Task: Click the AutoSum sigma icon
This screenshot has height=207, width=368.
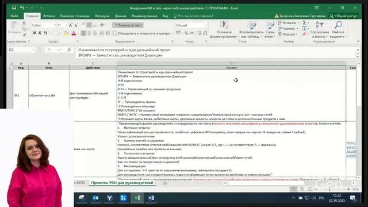Action: pyautogui.click(x=304, y=23)
